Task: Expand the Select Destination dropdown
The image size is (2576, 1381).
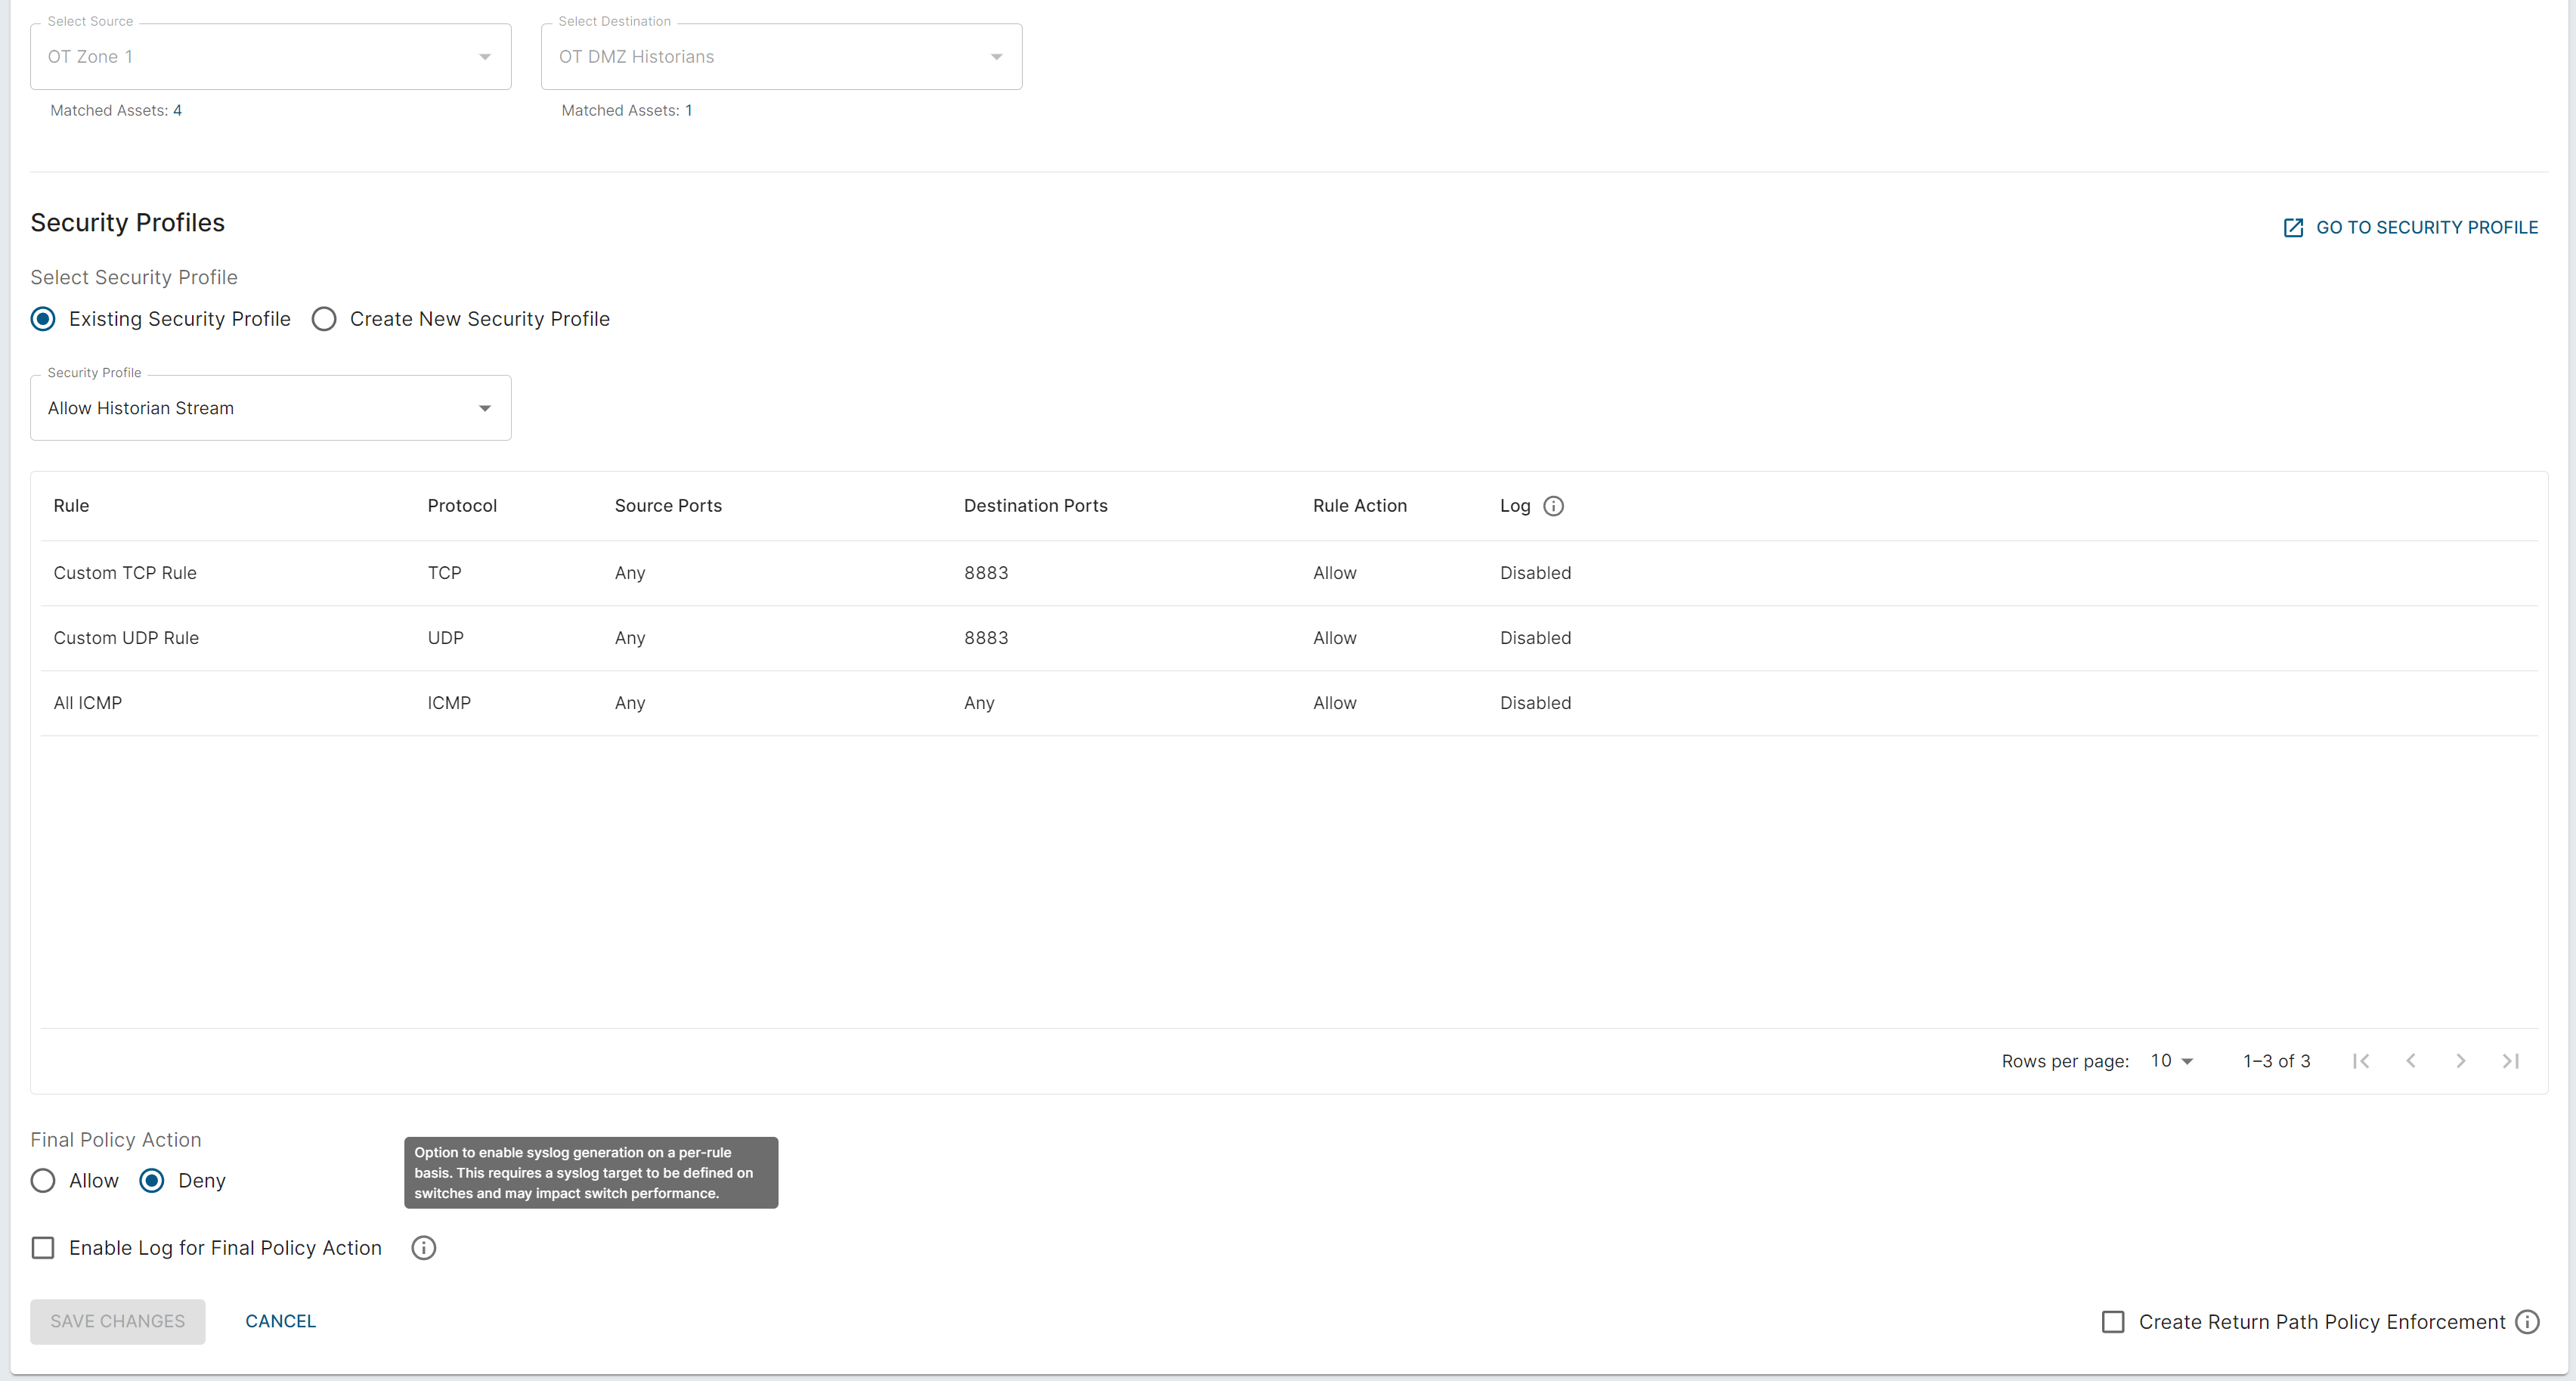Action: tap(781, 57)
